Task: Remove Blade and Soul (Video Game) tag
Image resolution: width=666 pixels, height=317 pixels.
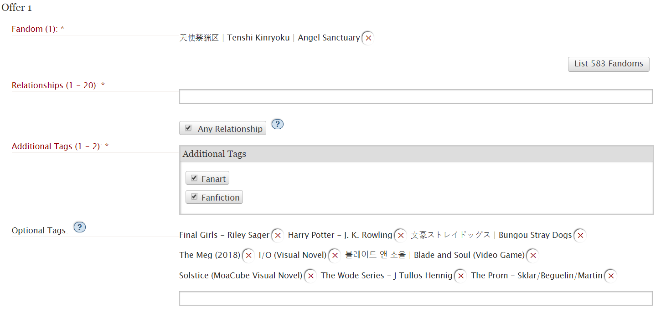Action: 532,256
